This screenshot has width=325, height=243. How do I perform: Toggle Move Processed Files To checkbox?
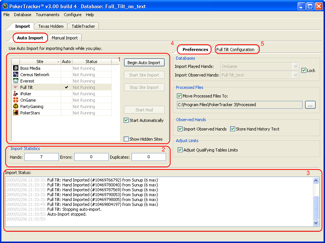[x=179, y=96]
